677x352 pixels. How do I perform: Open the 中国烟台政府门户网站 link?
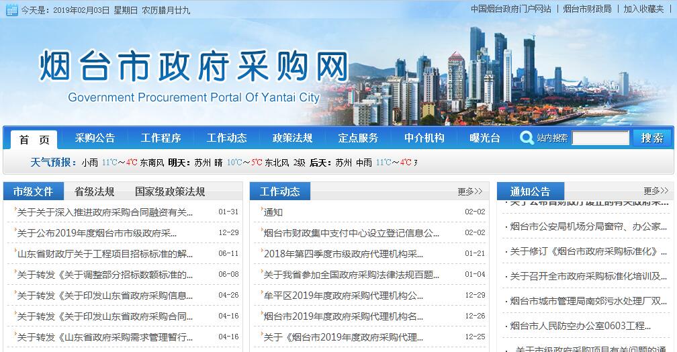pos(510,9)
